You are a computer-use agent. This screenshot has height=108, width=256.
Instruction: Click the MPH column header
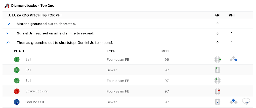coord(165,51)
